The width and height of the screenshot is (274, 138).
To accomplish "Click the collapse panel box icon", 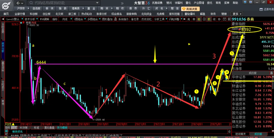I will [x=225, y=19].
